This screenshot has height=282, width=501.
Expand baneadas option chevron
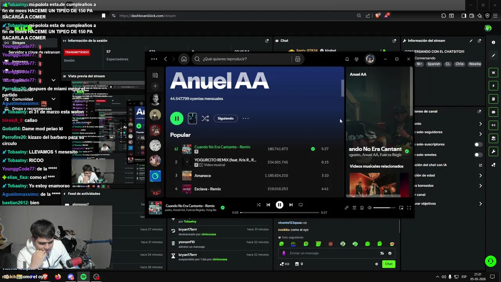[x=481, y=186]
